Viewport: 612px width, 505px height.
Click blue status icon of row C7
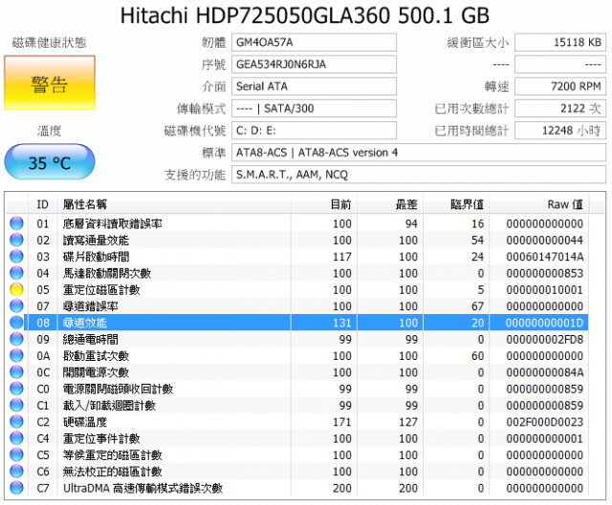[16, 488]
